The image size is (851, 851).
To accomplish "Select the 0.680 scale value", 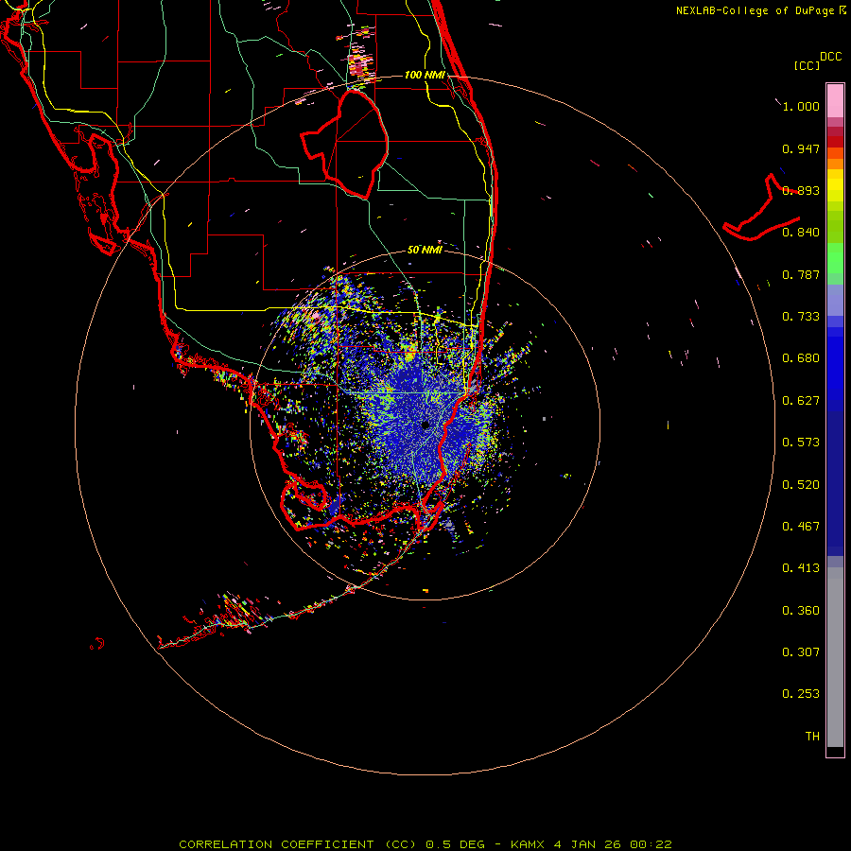I will pos(801,358).
